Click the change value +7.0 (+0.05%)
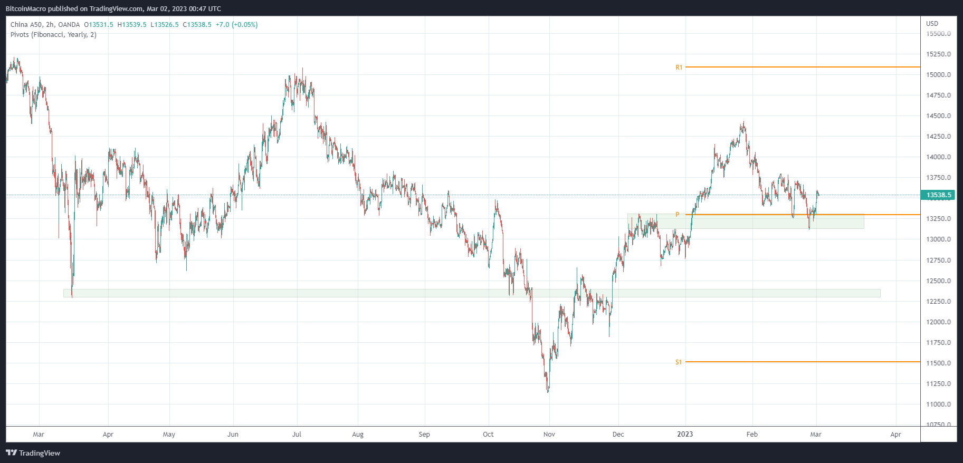The width and height of the screenshot is (963, 463). tap(236, 25)
